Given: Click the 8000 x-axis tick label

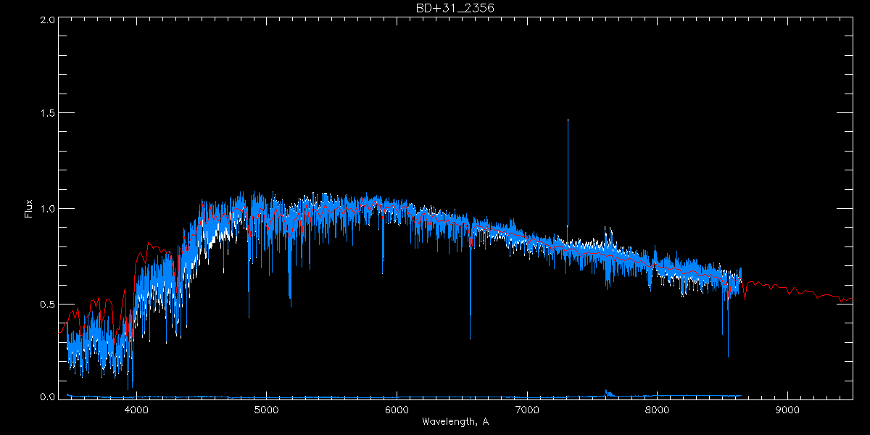Looking at the screenshot, I should [x=657, y=409].
